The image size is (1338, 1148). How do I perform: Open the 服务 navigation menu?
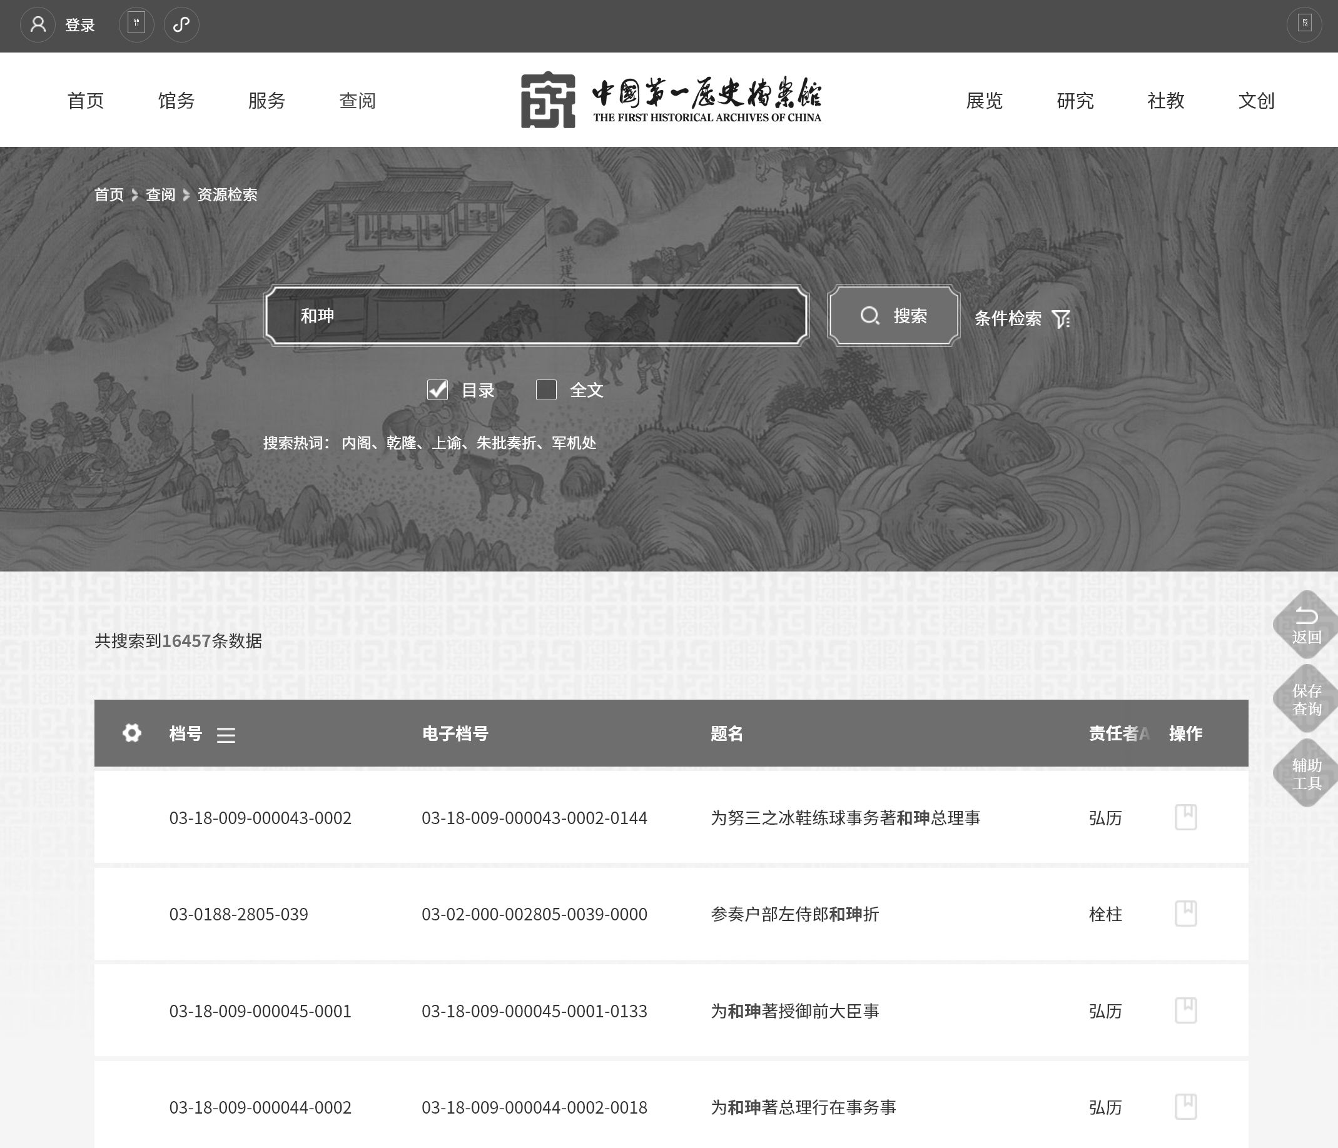(x=266, y=100)
